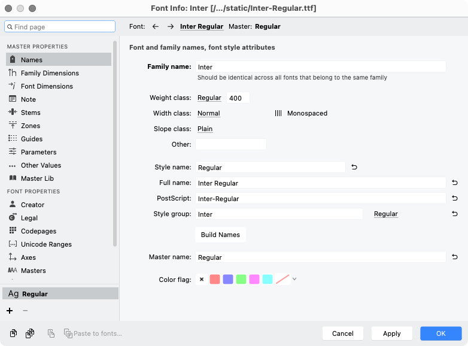Copy current page icon at bottom left
468x346 pixels.
click(13, 333)
